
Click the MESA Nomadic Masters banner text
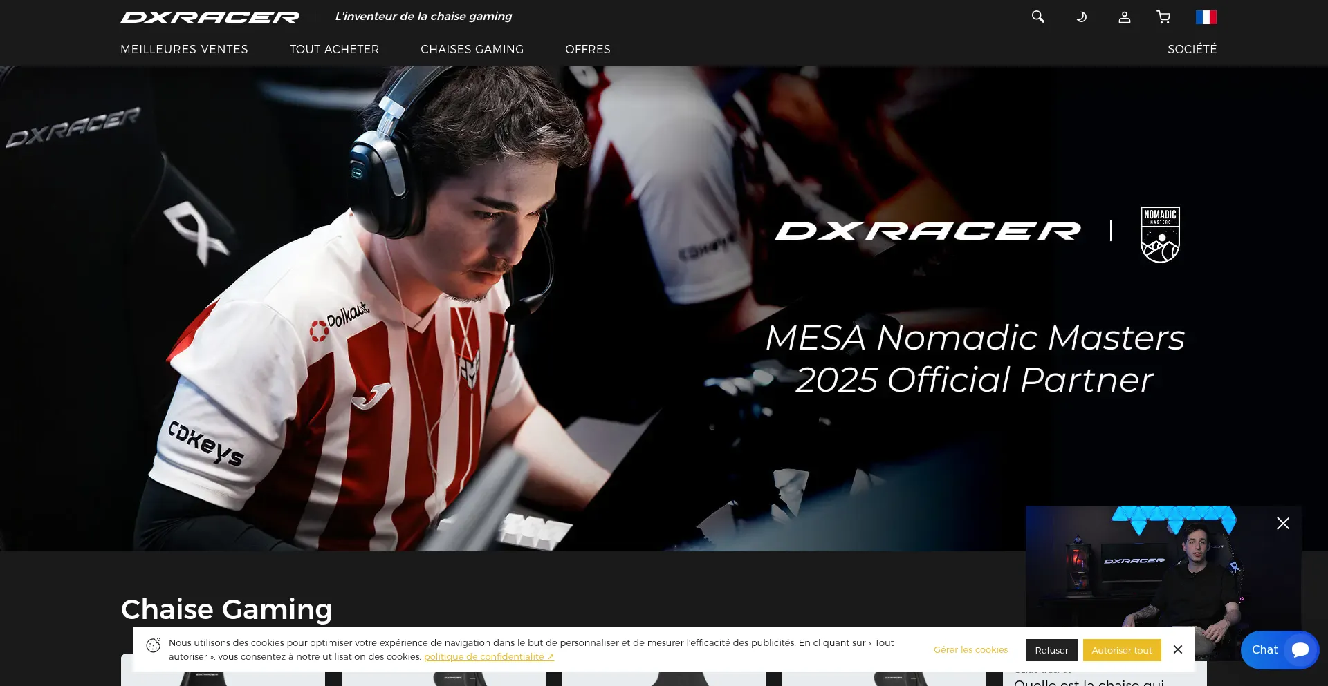tap(975, 359)
